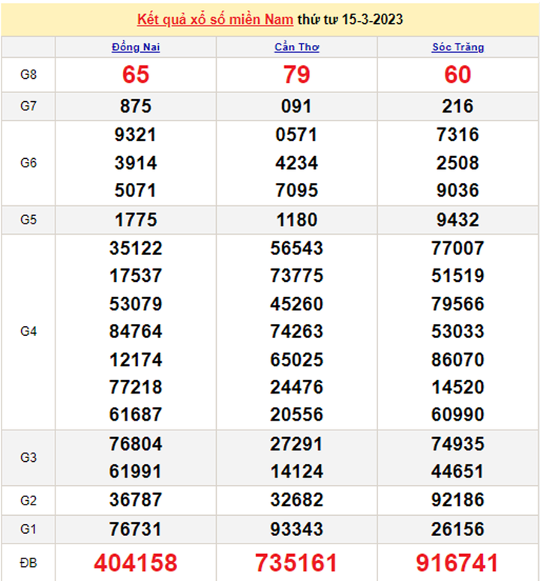The height and width of the screenshot is (581, 540).
Task: Click the date text 'thứ tư 15-3-2023'
Action: [350, 19]
